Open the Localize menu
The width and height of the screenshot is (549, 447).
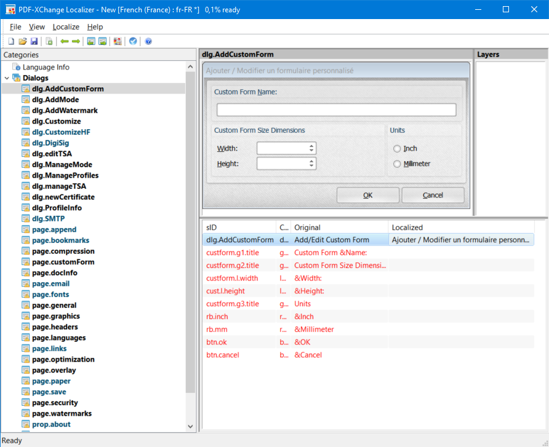click(66, 26)
